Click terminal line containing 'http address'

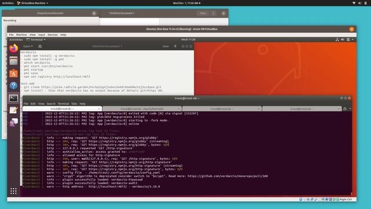click(103, 187)
